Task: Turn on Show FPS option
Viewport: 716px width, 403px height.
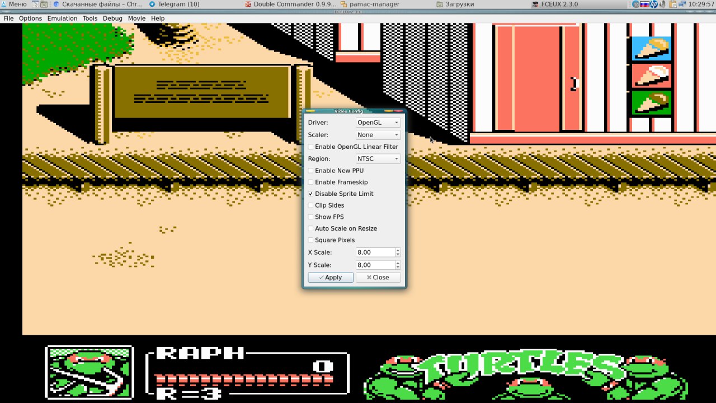Action: pyautogui.click(x=311, y=217)
